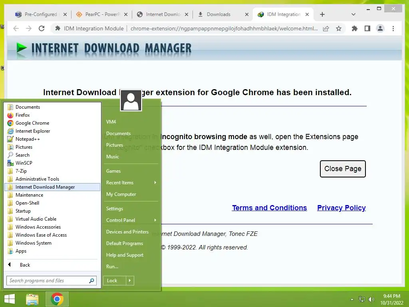The height and width of the screenshot is (307, 409).
Task: Expand the Internet Download Manager folder
Action: (52, 187)
